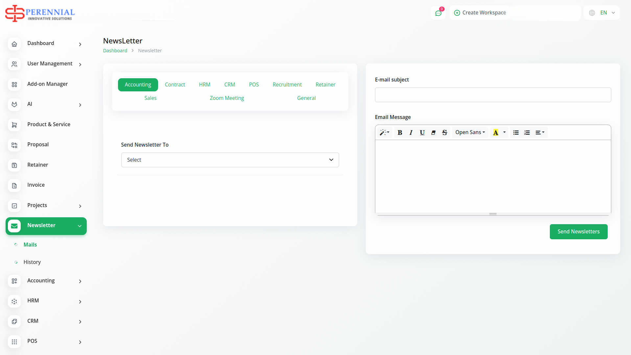Toggle italic text formatting

pos(411,132)
